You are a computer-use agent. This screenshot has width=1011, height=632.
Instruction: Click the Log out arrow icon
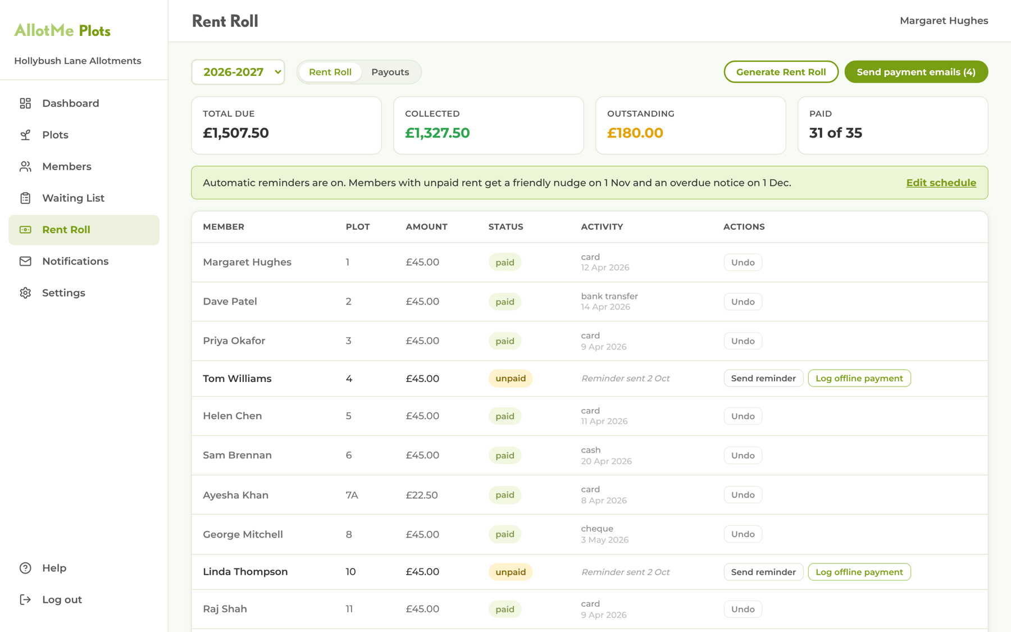pos(25,599)
